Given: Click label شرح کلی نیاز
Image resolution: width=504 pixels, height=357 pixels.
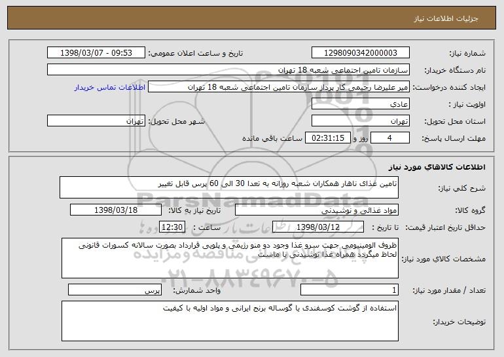Looking at the screenshot, I should click(x=462, y=188).
